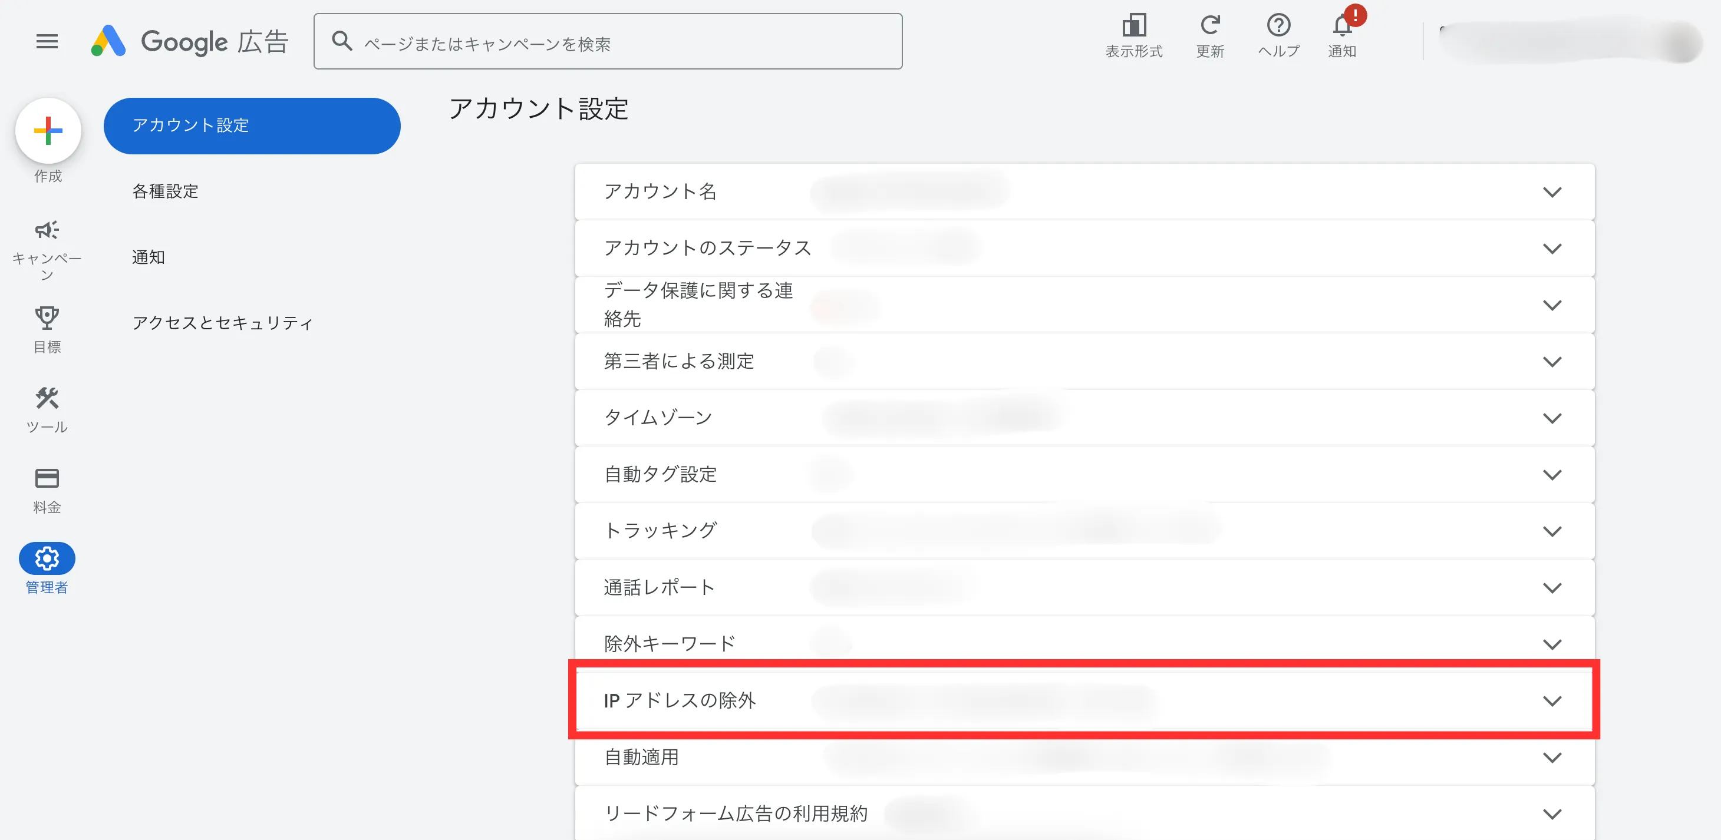Click the 更新 refresh icon

click(1209, 27)
